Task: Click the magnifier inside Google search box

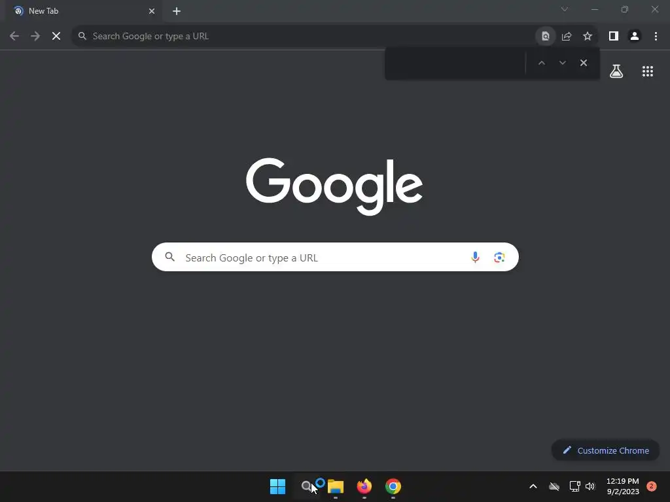Action: pos(169,256)
